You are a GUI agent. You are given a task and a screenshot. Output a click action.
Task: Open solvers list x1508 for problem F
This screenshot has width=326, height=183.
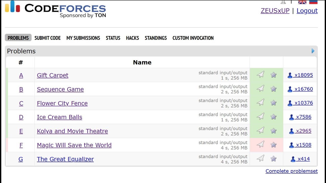point(300,145)
